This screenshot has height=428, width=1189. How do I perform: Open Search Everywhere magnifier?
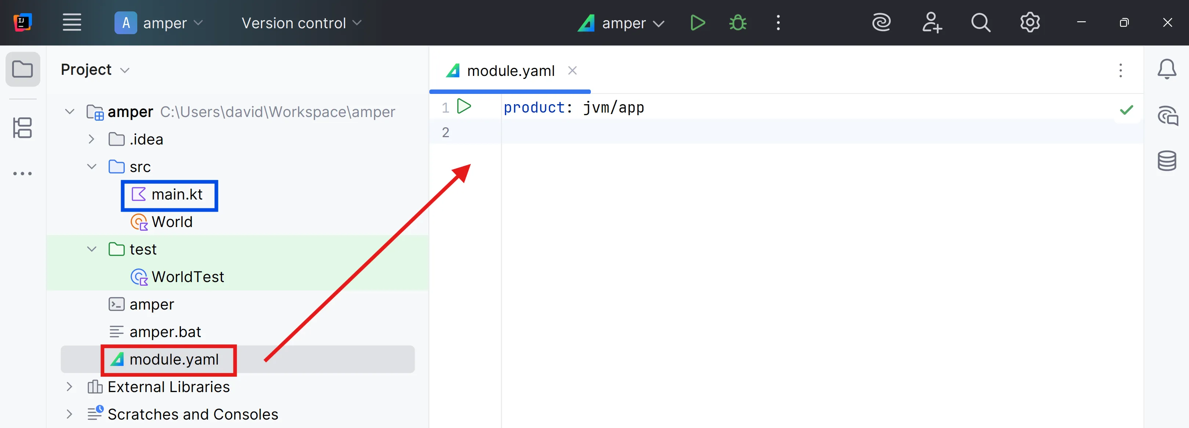980,23
